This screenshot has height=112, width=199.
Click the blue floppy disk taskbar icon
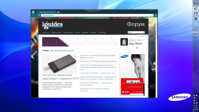(x=196, y=14)
